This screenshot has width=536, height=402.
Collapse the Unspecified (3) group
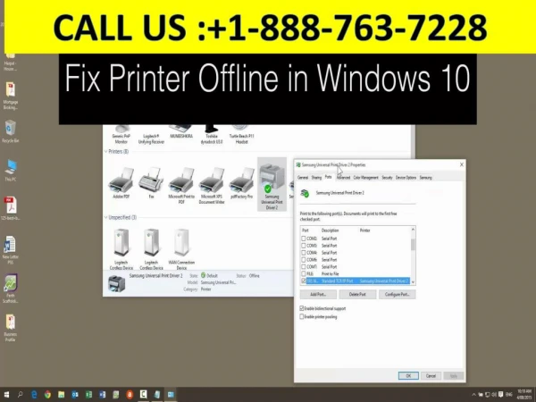(105, 217)
